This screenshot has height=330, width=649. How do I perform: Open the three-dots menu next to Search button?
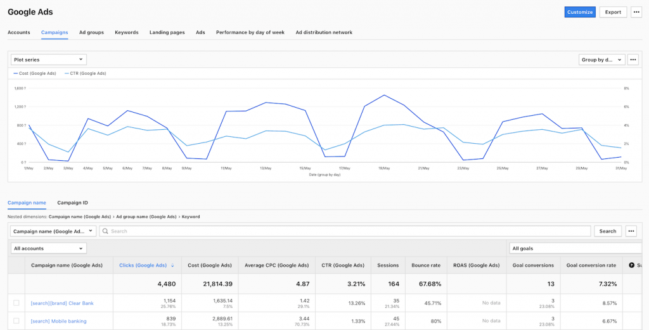(631, 231)
